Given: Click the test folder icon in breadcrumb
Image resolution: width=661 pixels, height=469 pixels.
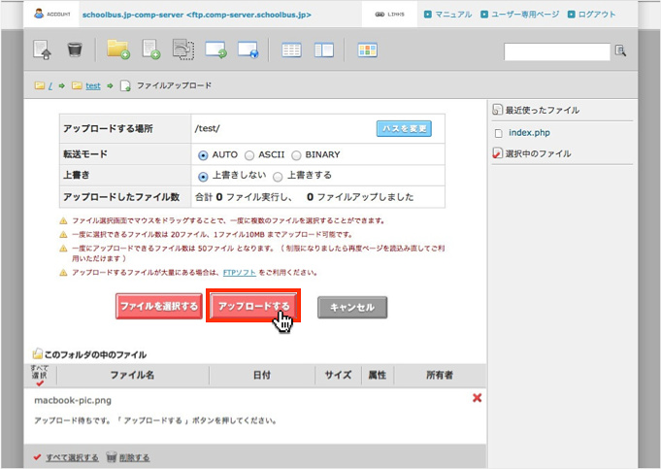Looking at the screenshot, I should point(77,85).
